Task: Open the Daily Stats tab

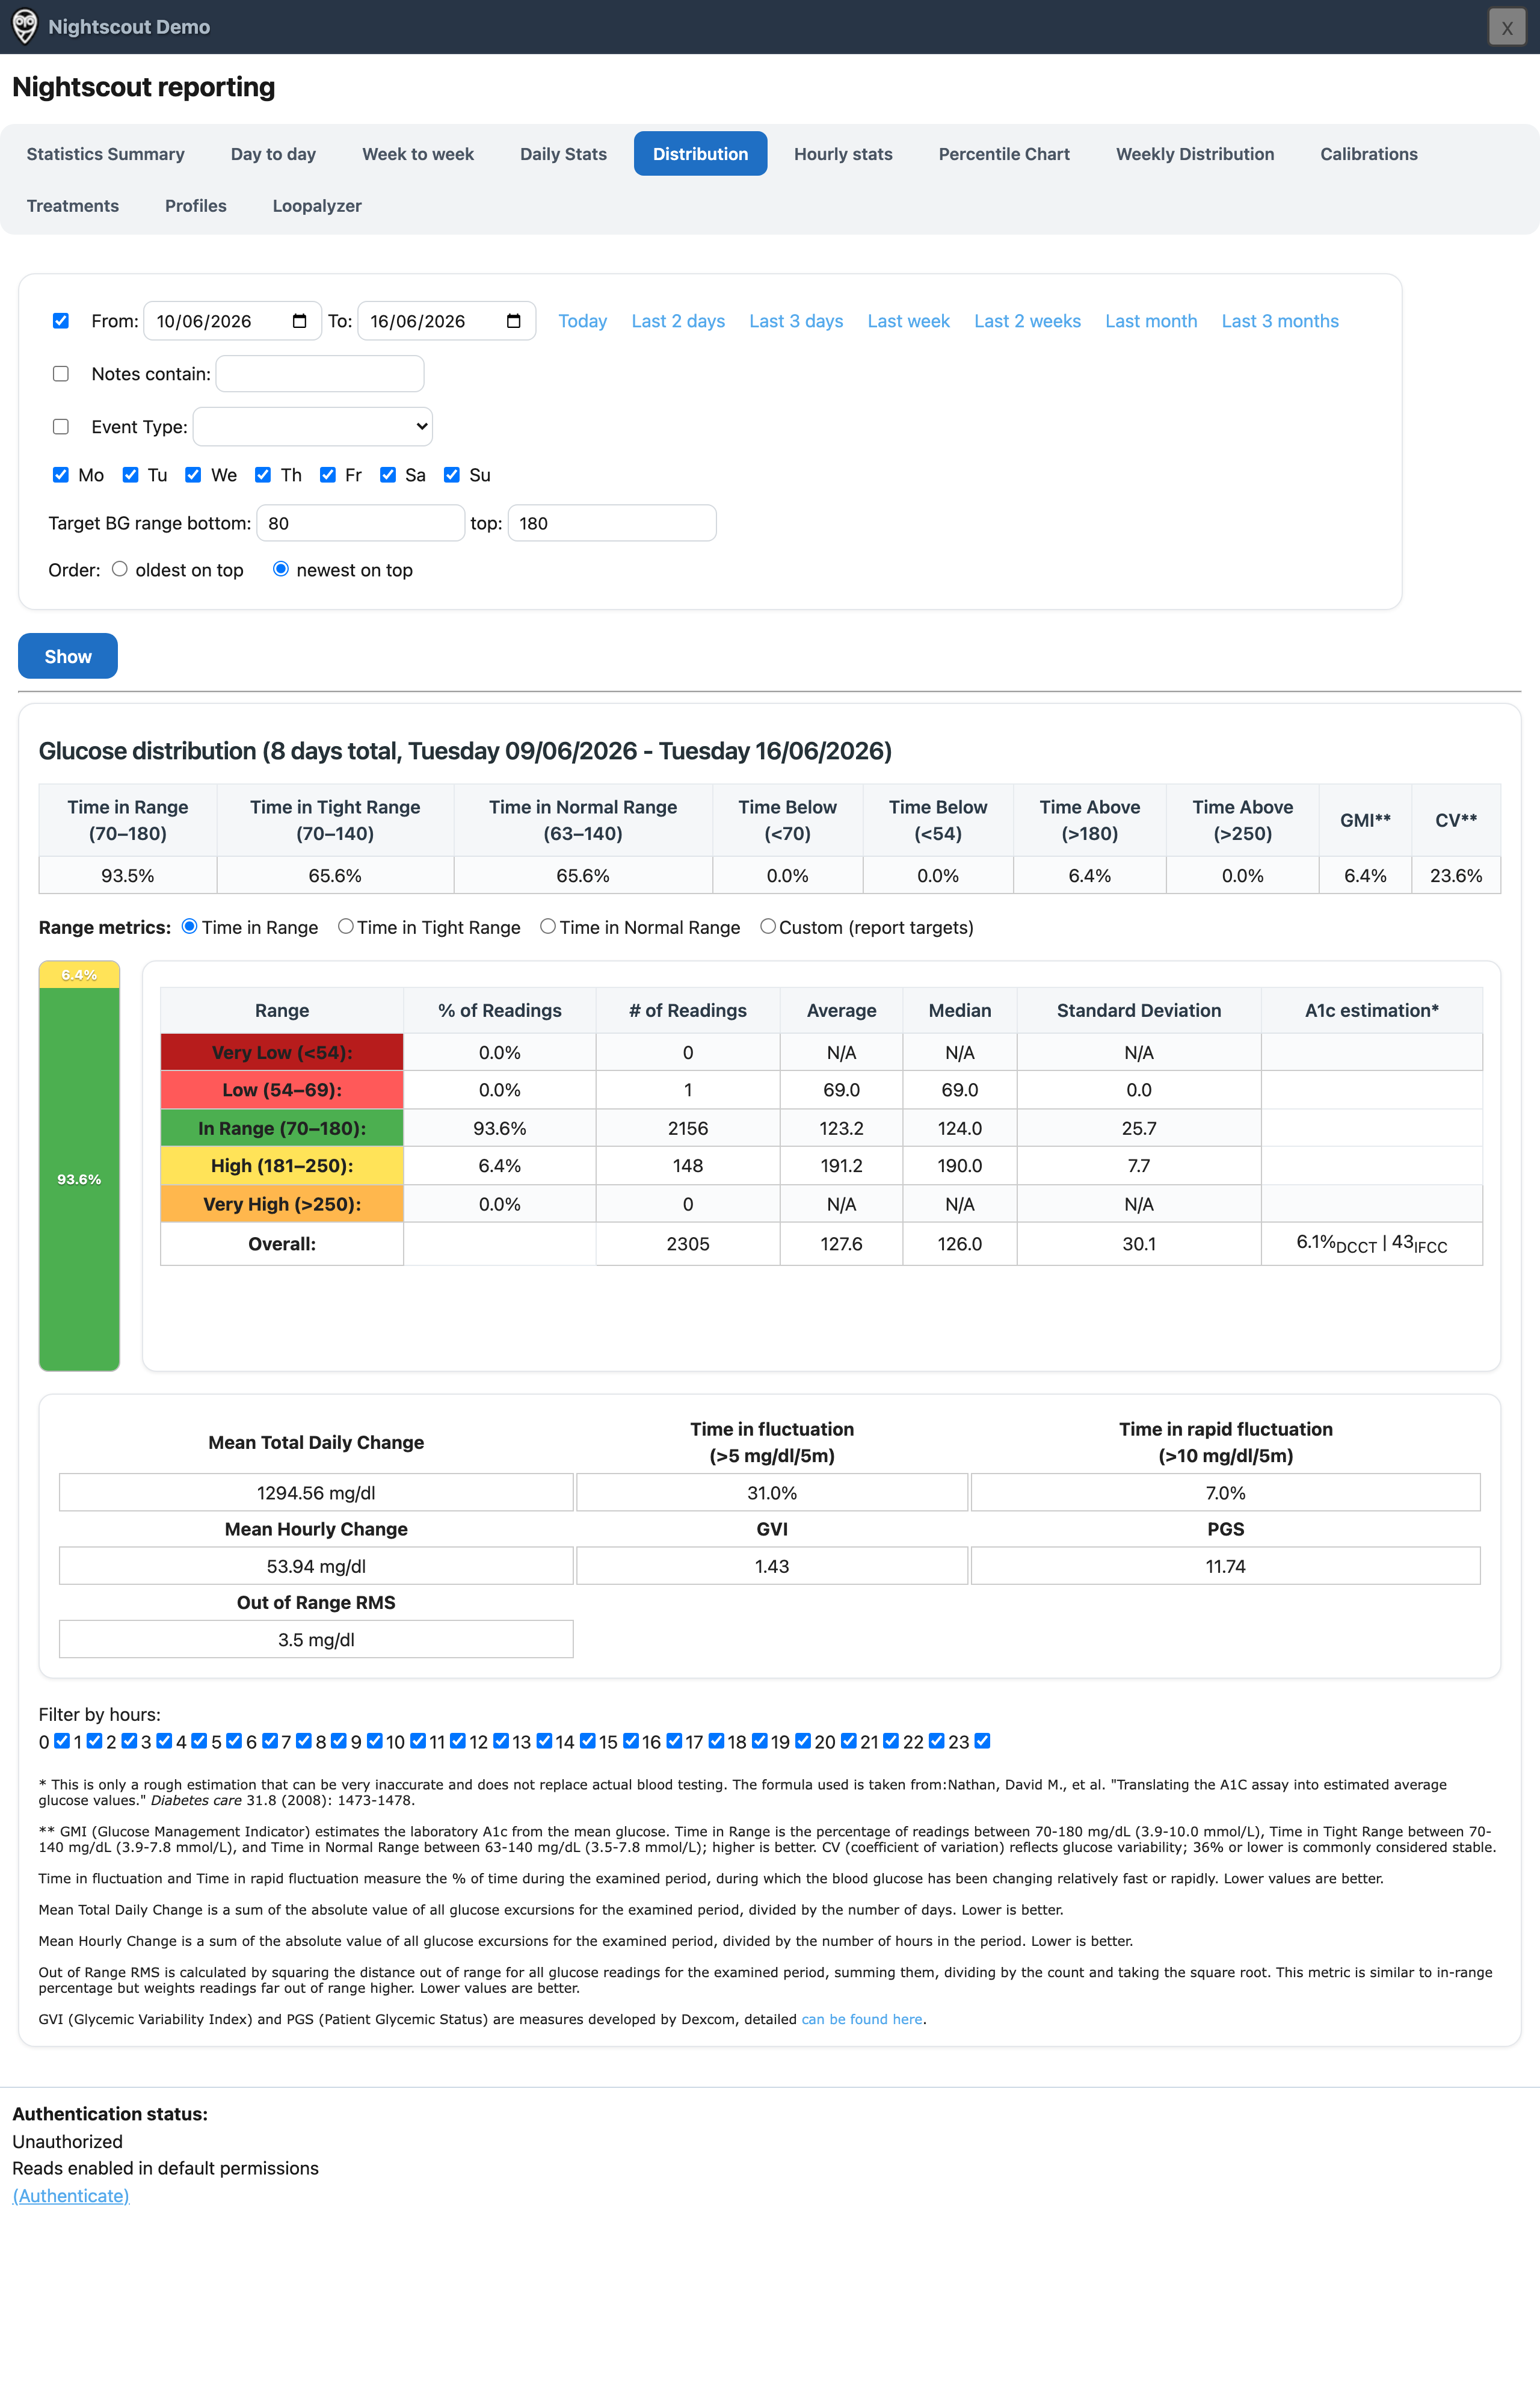Action: pos(563,154)
